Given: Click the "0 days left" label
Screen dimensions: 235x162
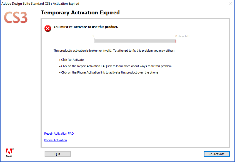Looking at the screenshot, I should click(x=182, y=36).
